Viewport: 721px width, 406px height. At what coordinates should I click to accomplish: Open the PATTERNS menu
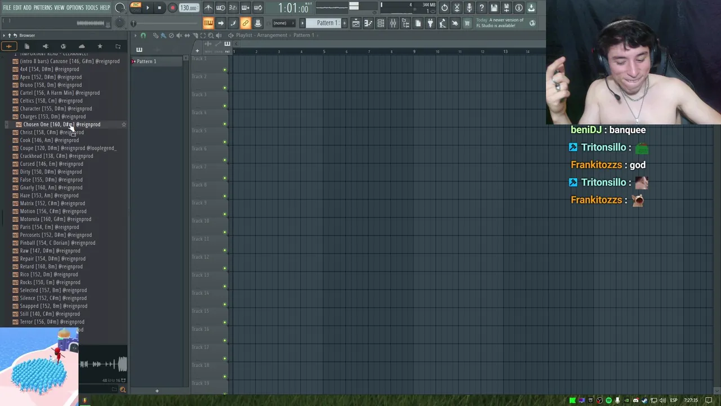tap(43, 8)
